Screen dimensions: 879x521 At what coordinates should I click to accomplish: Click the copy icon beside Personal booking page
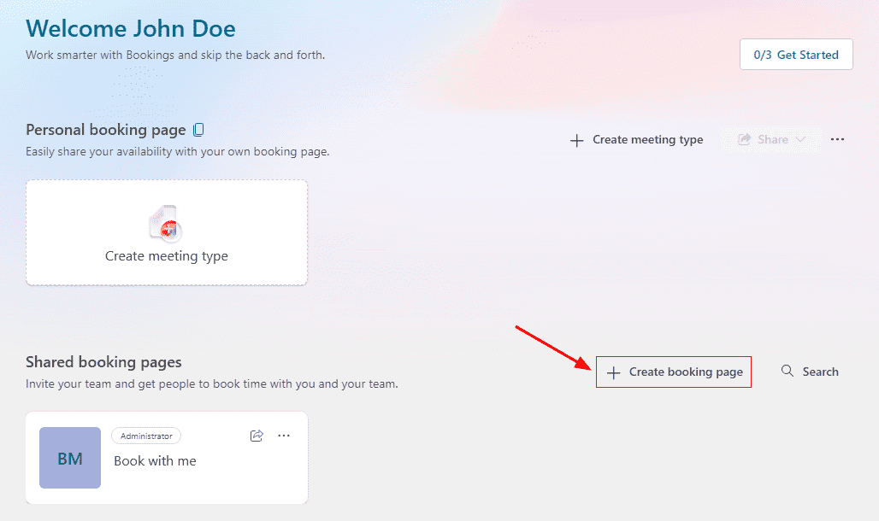click(x=198, y=130)
